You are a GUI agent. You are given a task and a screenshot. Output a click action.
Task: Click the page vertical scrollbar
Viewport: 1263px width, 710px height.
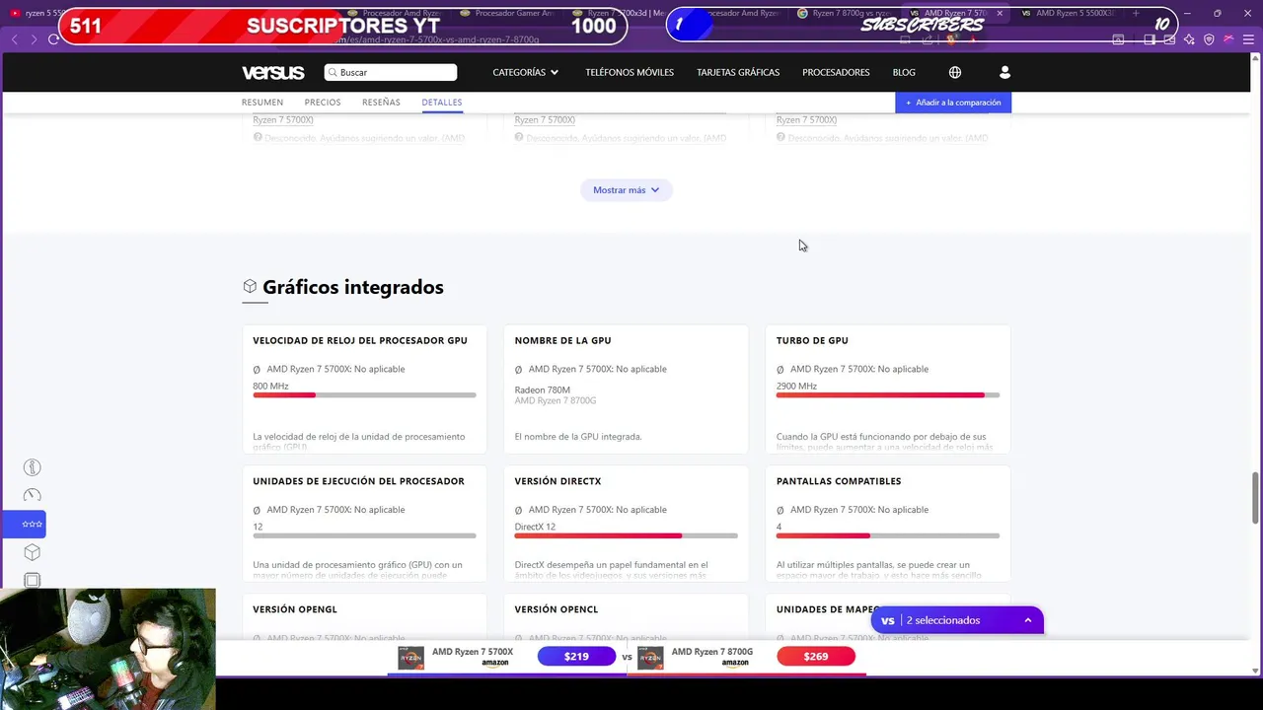click(1255, 498)
